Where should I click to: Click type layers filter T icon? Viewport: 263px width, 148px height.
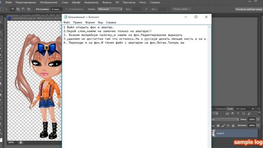click(238, 113)
